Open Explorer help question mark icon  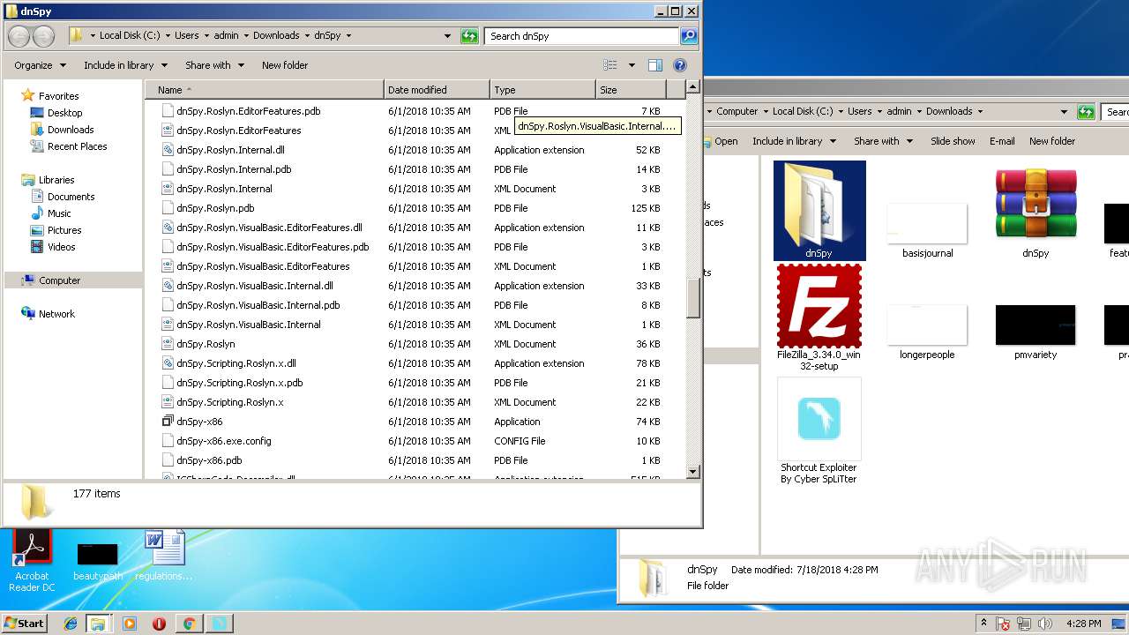click(680, 65)
